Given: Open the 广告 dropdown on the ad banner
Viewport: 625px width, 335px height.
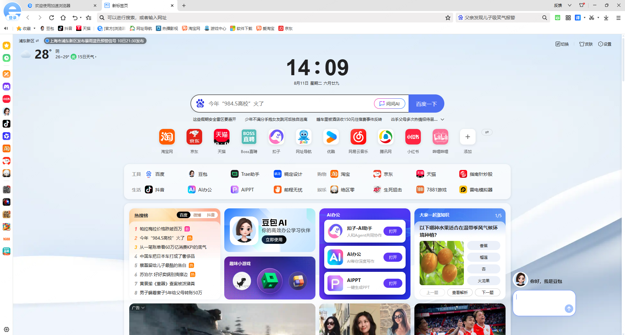Looking at the screenshot, I should [x=138, y=308].
